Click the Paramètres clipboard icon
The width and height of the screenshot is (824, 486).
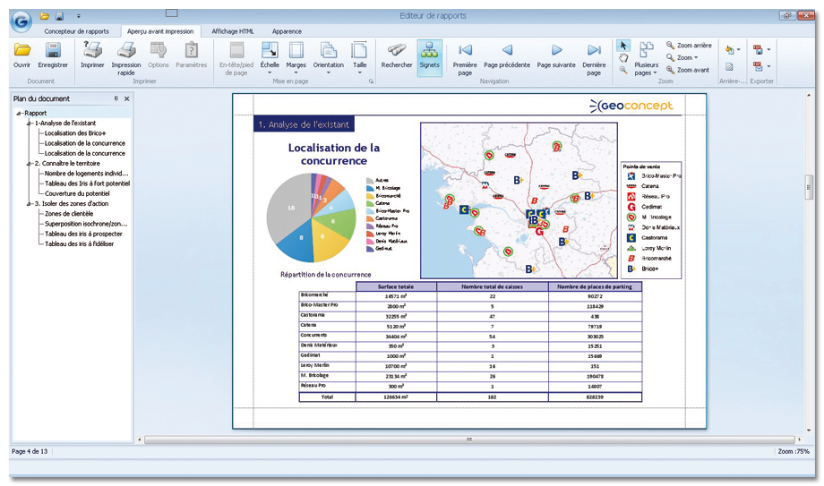192,50
